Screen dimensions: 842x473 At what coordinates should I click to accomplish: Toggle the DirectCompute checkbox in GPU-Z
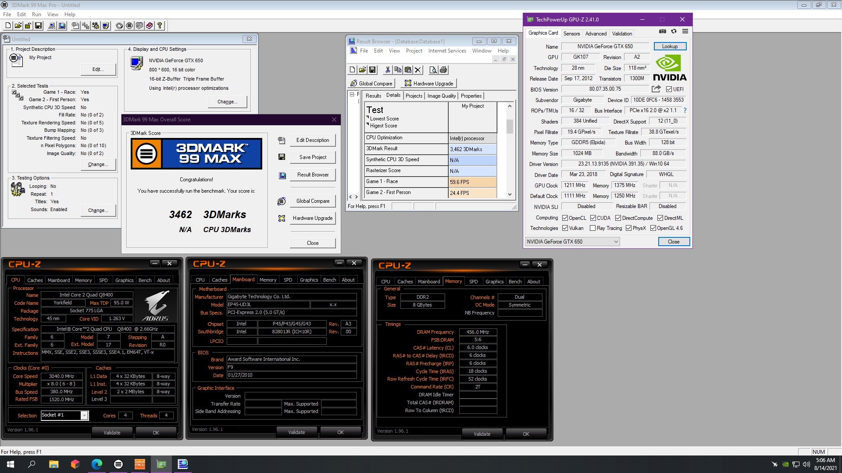pyautogui.click(x=618, y=218)
